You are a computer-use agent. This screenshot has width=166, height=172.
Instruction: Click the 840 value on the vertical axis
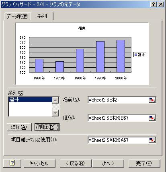click(x=23, y=37)
